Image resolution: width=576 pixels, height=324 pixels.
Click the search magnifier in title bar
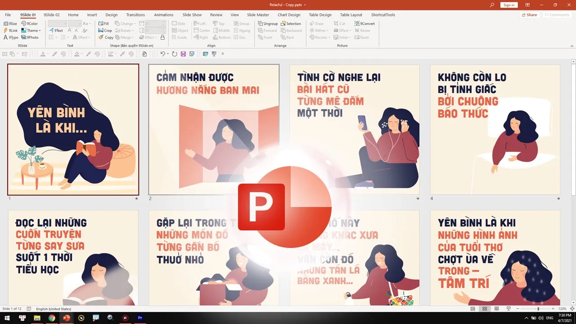click(x=492, y=5)
